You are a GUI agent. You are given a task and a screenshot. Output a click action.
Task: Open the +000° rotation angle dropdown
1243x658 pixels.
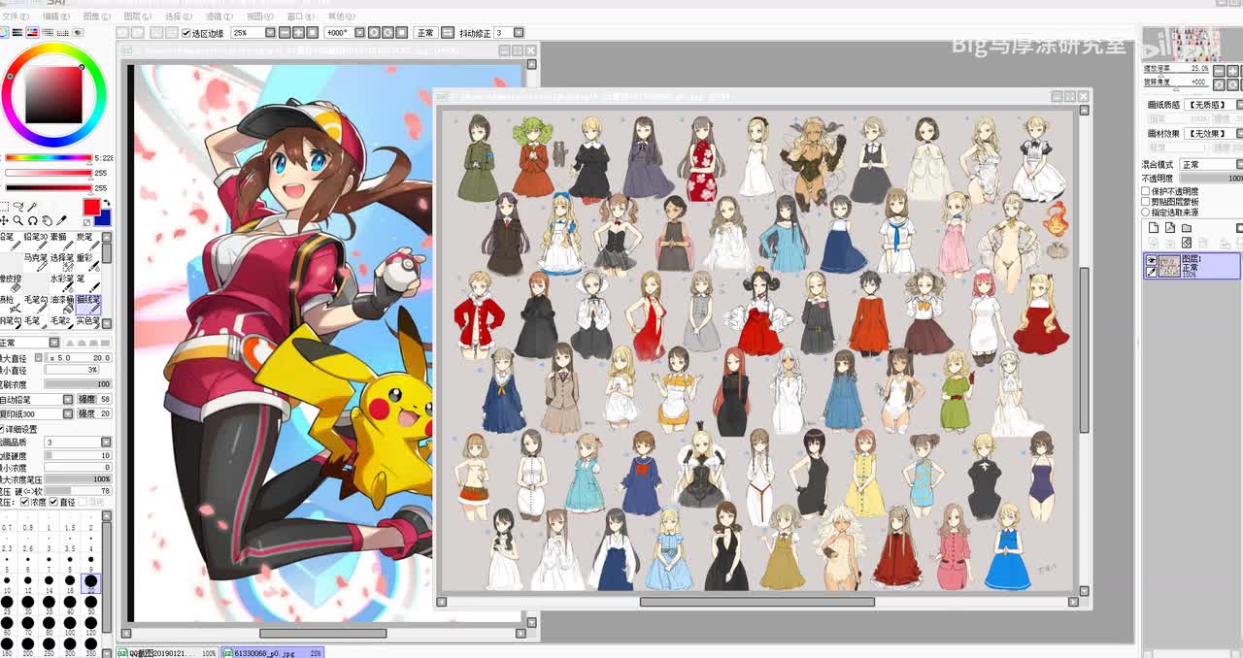359,33
